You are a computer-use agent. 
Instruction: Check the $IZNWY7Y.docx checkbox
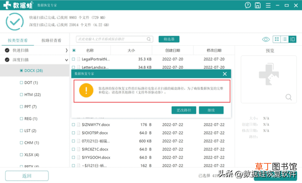click(x=74, y=125)
